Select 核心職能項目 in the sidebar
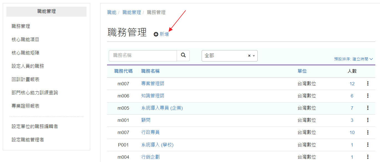Viewport: 380px width, 162px height. pyautogui.click(x=26, y=40)
